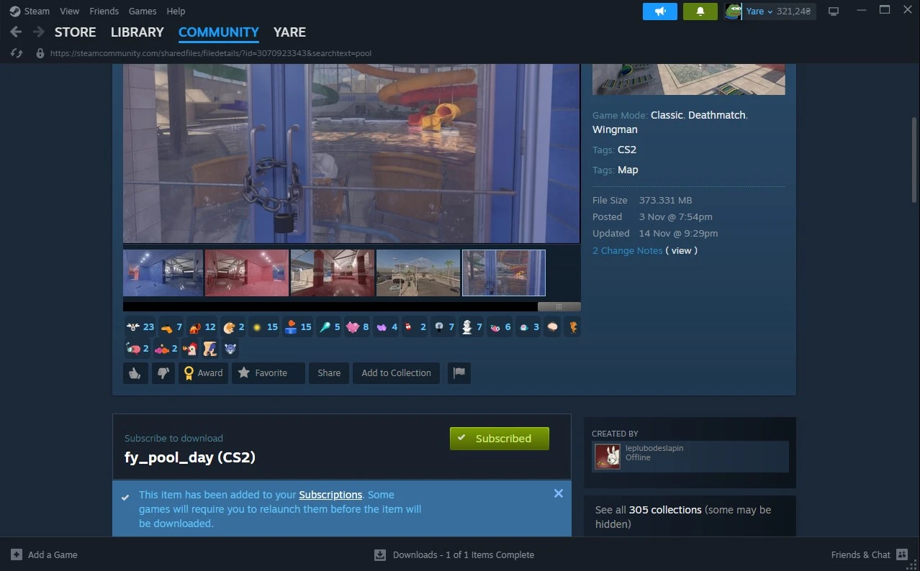Click Add to Collection
Viewport: 920px width, 571px height.
(396, 373)
